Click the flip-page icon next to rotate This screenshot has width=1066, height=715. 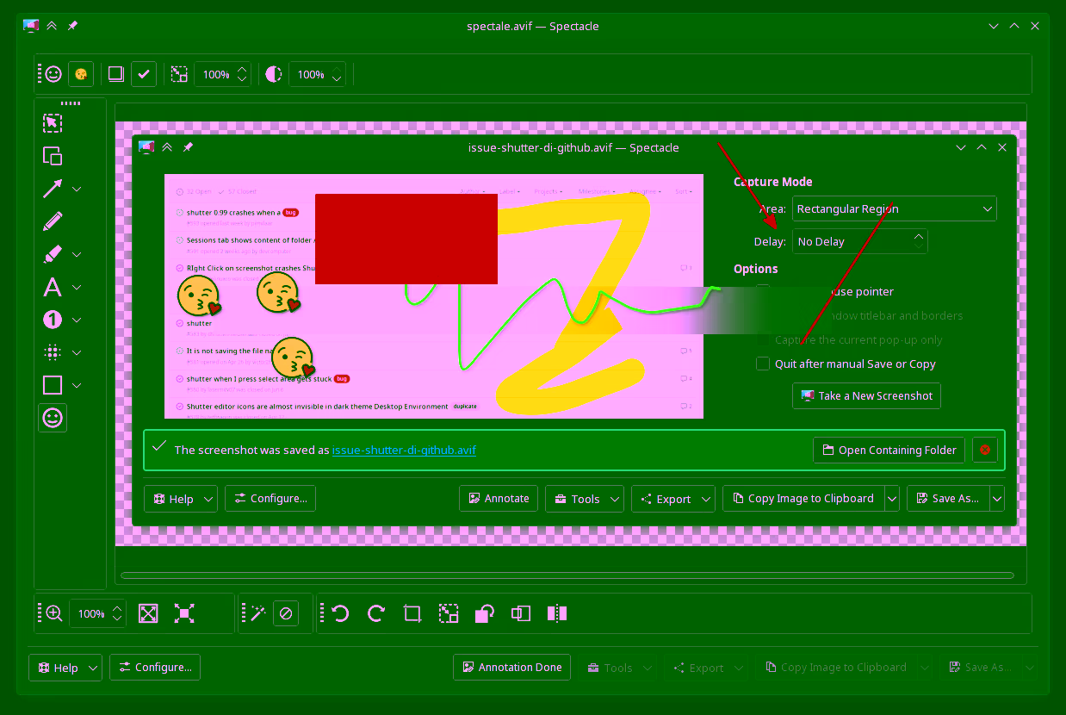coord(521,613)
